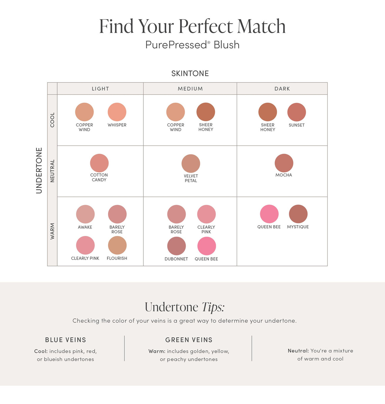Choose the Mystique color circle

pyautogui.click(x=298, y=214)
